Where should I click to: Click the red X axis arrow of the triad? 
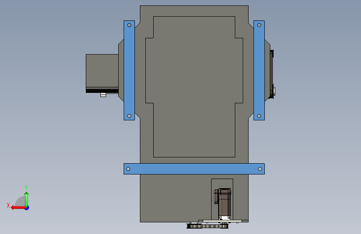pos(18,208)
